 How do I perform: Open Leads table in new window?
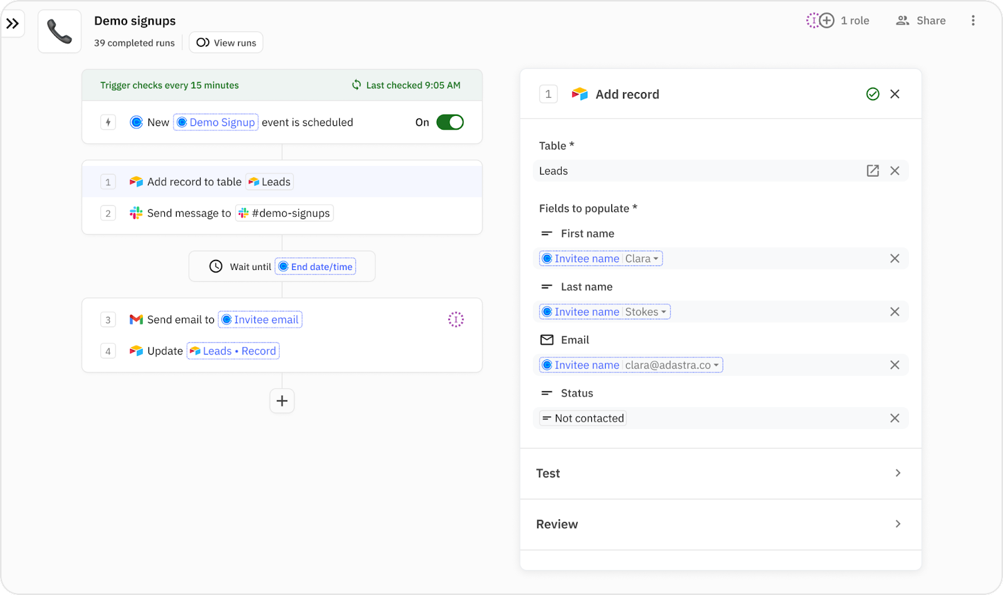[873, 171]
